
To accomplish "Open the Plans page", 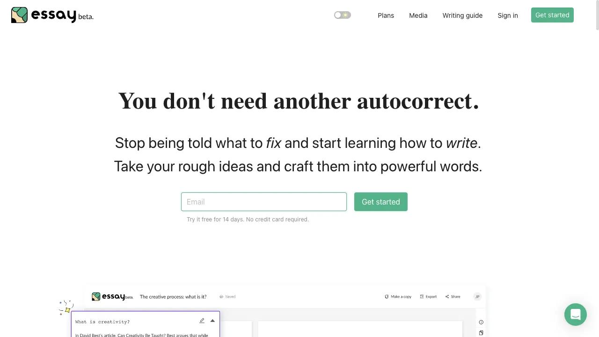I will (386, 15).
